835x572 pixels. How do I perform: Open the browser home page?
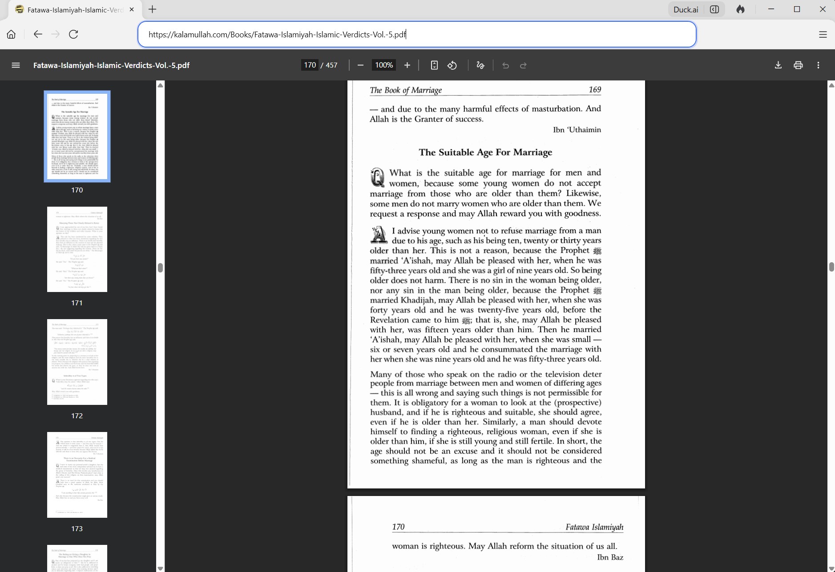(x=11, y=34)
